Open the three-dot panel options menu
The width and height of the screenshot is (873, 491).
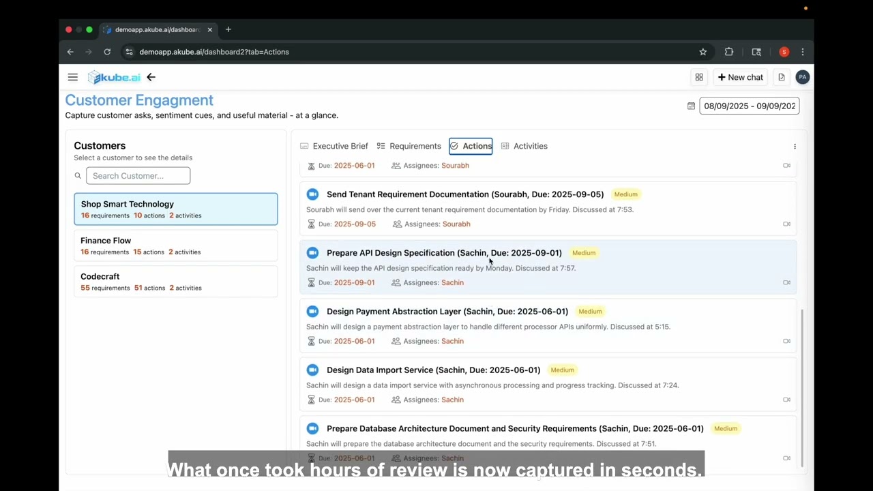(x=795, y=147)
